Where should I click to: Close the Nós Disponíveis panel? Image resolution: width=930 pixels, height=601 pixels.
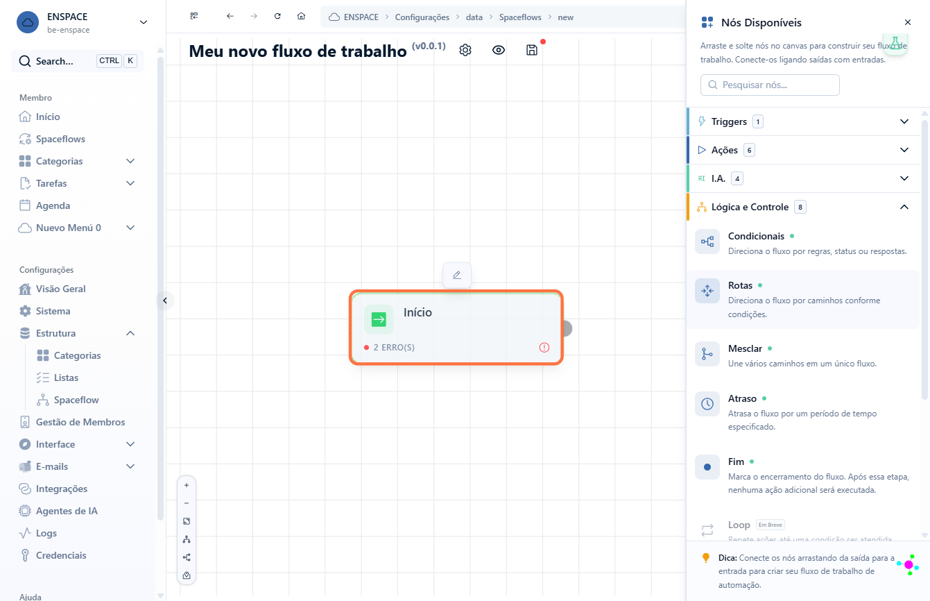(908, 23)
